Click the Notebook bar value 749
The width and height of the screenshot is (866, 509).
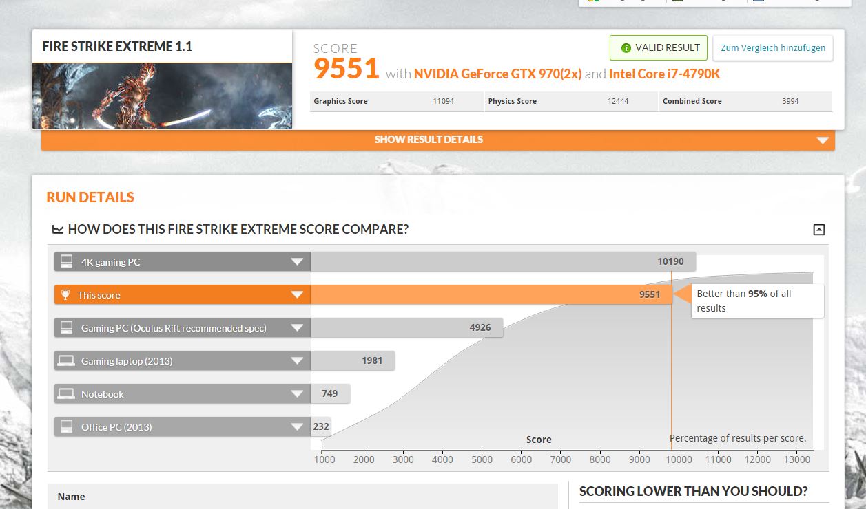point(329,394)
